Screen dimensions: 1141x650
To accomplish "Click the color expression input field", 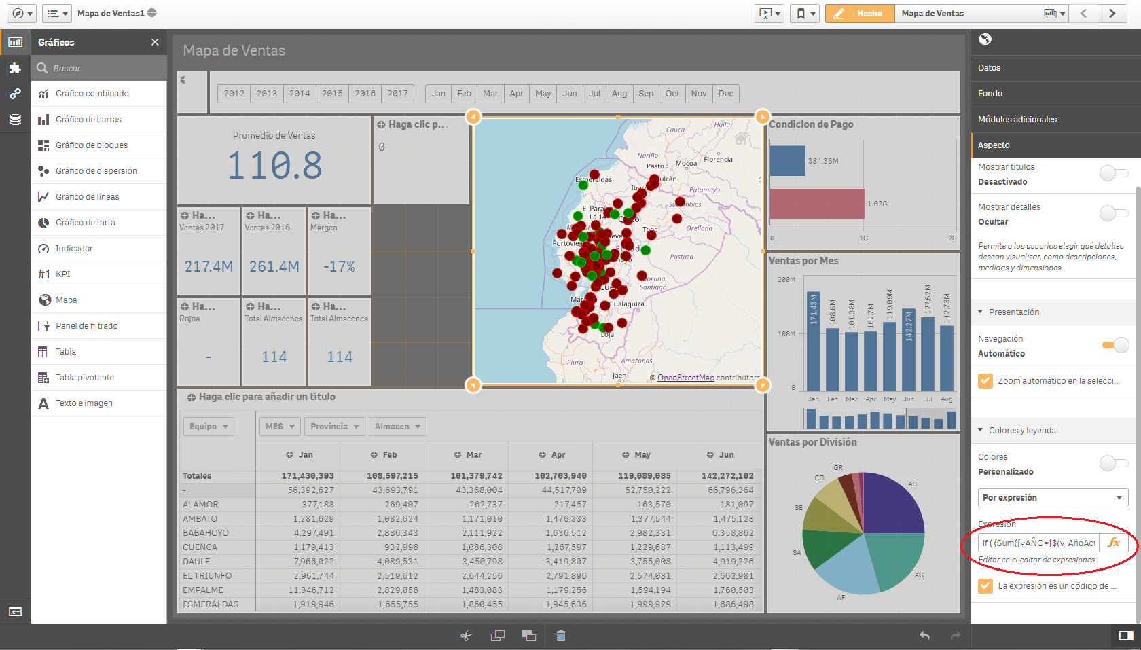I will click(x=1038, y=543).
